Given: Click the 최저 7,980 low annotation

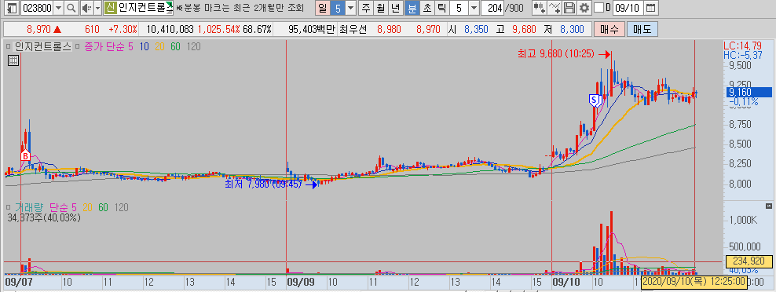Looking at the screenshot, I should (x=263, y=184).
